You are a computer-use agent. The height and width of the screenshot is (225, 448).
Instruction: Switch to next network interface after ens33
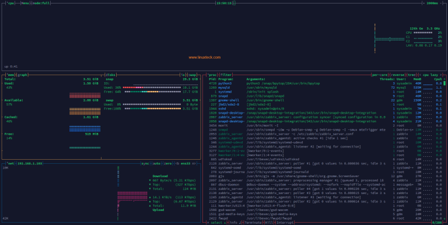pyautogui.click(x=194, y=163)
